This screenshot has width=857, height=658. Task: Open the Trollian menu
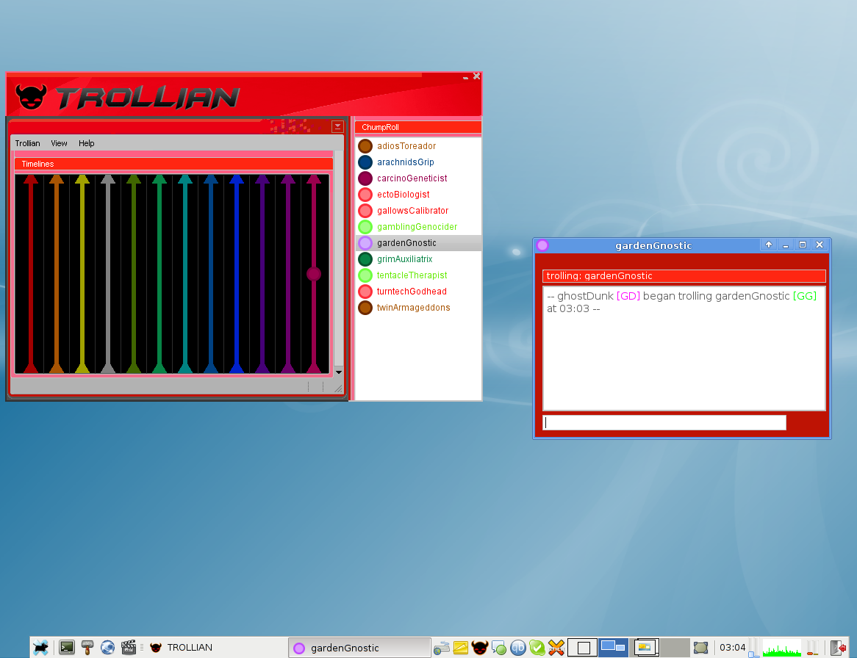(28, 143)
